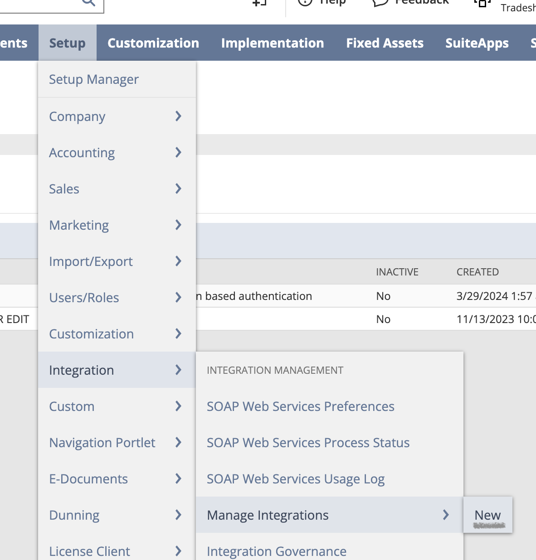The width and height of the screenshot is (536, 560).
Task: Expand chevron next to Sales
Action: [178, 189]
